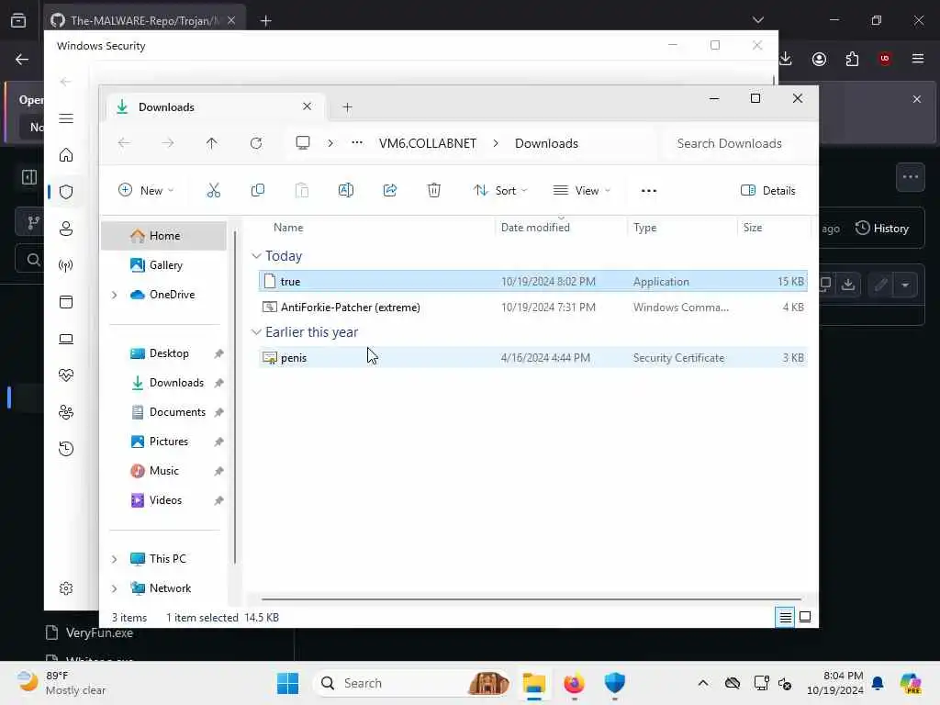Toggle the Details pane button
This screenshot has width=940, height=705.
click(768, 191)
